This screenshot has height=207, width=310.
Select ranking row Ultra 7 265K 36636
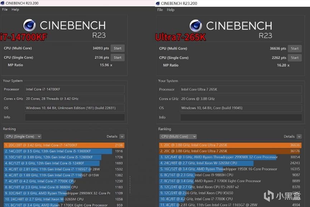[x=230, y=145]
